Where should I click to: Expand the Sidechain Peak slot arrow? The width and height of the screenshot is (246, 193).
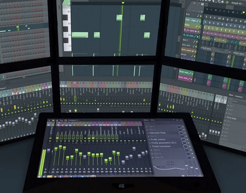coord(148,133)
